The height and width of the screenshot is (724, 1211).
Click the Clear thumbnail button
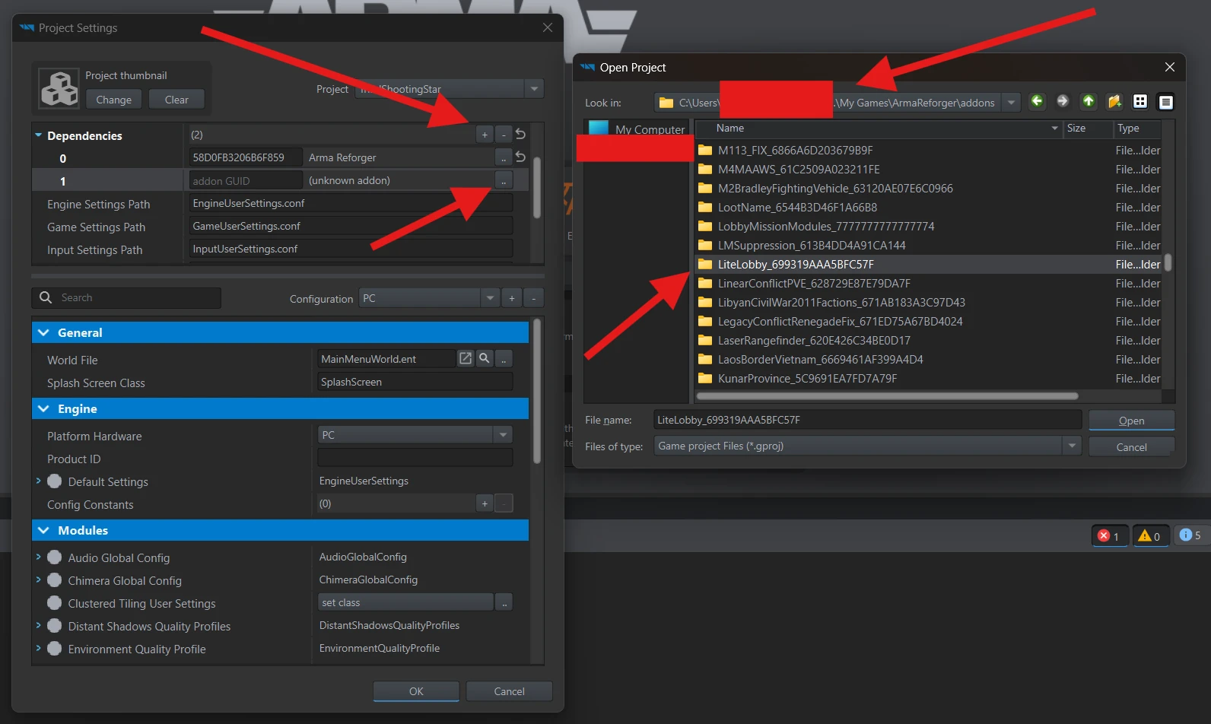(176, 100)
